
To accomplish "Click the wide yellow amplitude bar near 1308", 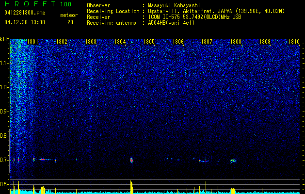I will 233,191.
